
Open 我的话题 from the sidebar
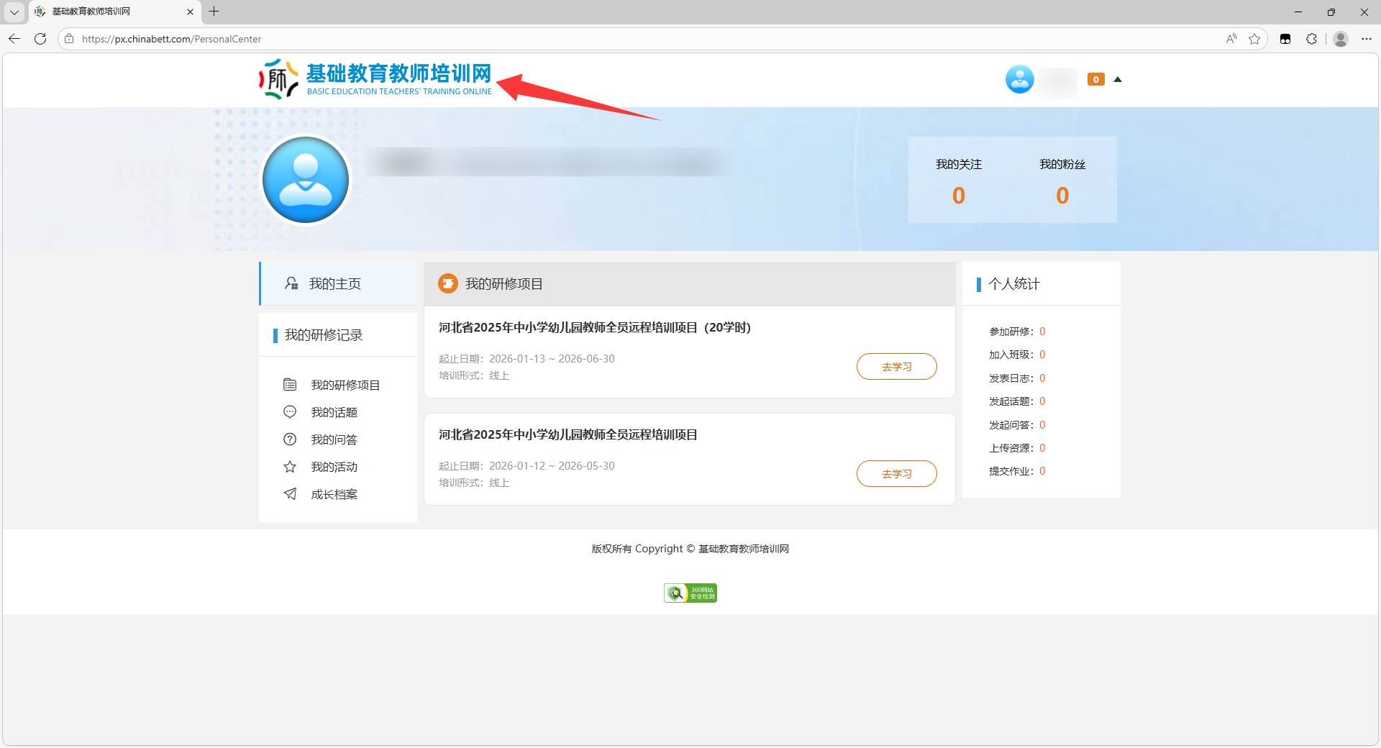pos(334,413)
